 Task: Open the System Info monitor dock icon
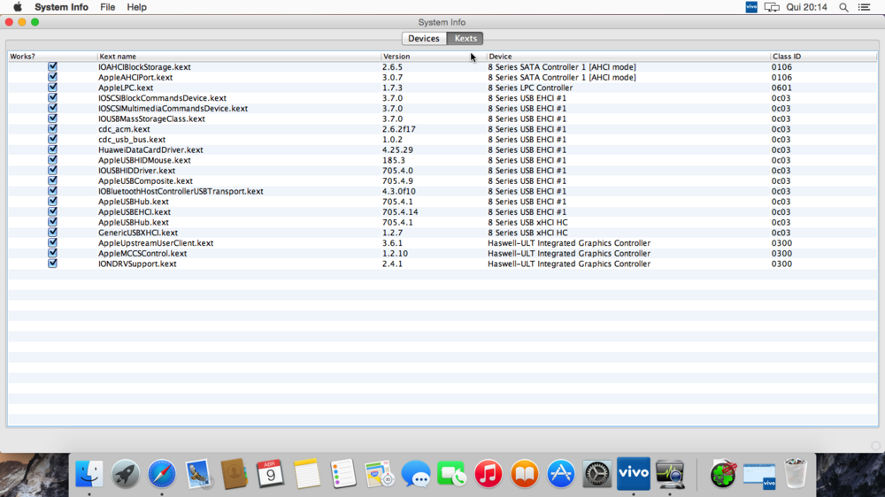tap(670, 474)
